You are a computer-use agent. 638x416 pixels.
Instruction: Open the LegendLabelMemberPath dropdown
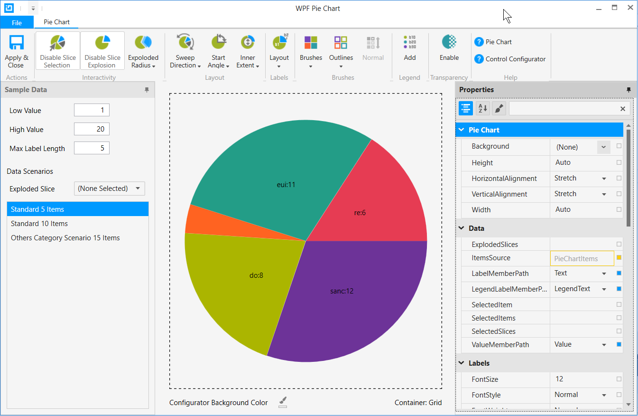[x=604, y=289]
